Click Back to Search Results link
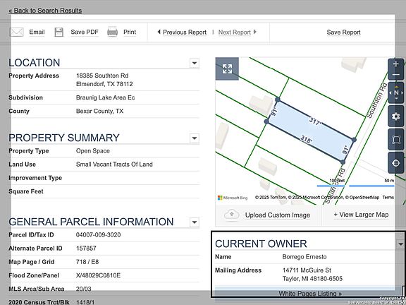The width and height of the screenshot is (406, 305). pyautogui.click(x=45, y=11)
